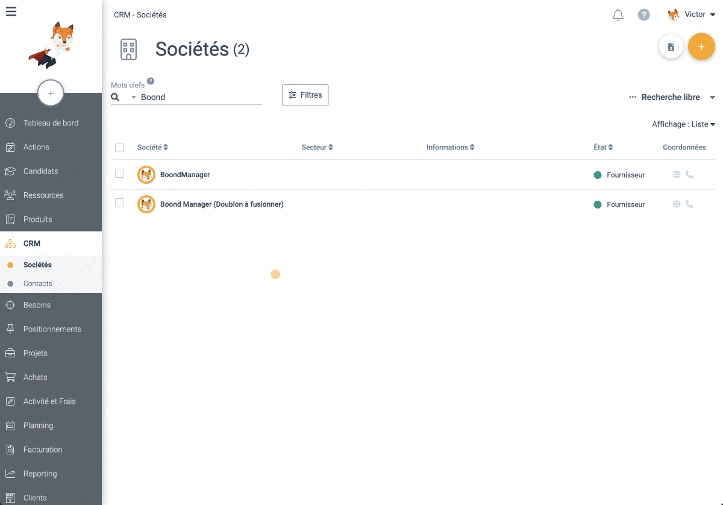Open the BoondManager company link
The height and width of the screenshot is (505, 723).
pyautogui.click(x=185, y=175)
